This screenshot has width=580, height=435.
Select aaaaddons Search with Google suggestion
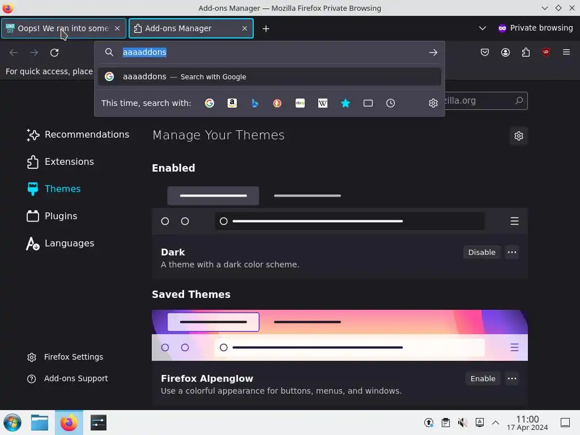[x=269, y=76]
